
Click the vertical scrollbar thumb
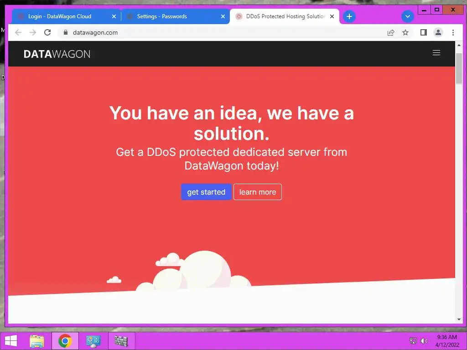pyautogui.click(x=459, y=68)
